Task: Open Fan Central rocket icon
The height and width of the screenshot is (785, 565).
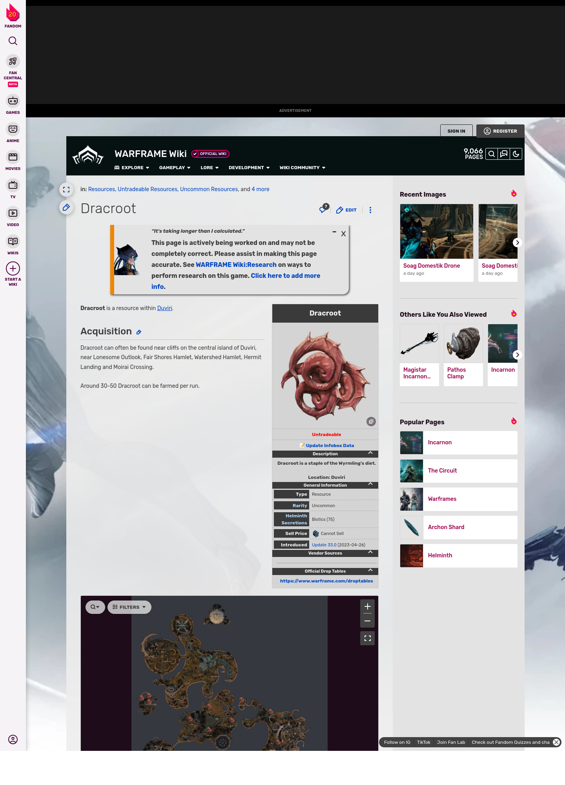Action: [x=13, y=61]
